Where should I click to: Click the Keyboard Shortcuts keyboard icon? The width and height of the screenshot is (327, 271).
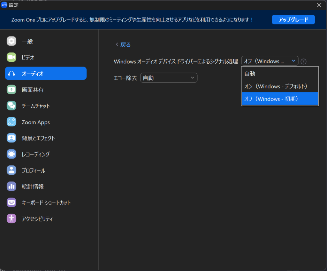pos(11,203)
